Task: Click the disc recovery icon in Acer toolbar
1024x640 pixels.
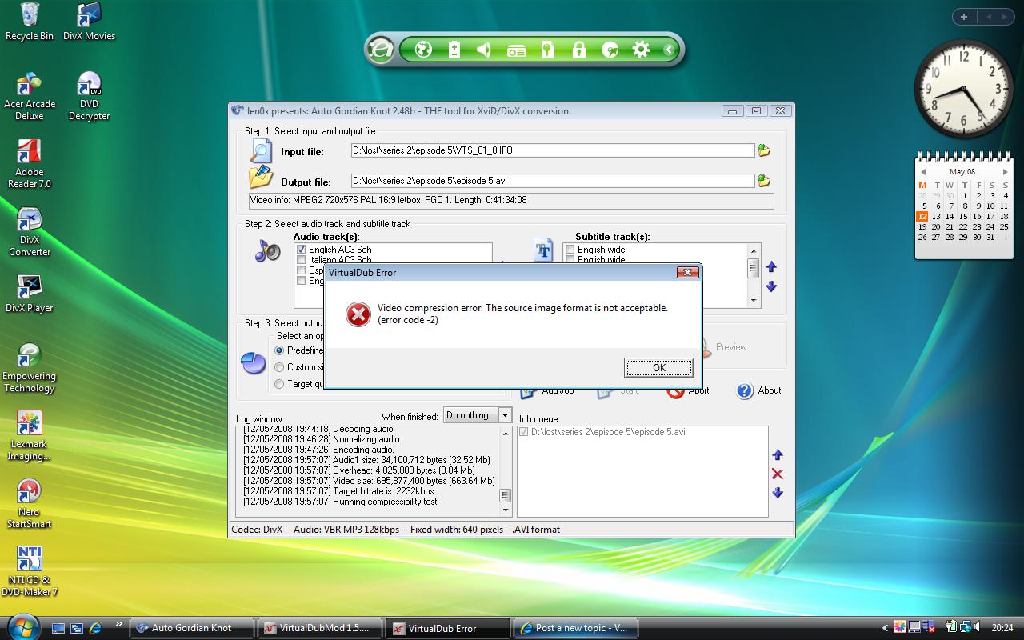Action: point(610,50)
